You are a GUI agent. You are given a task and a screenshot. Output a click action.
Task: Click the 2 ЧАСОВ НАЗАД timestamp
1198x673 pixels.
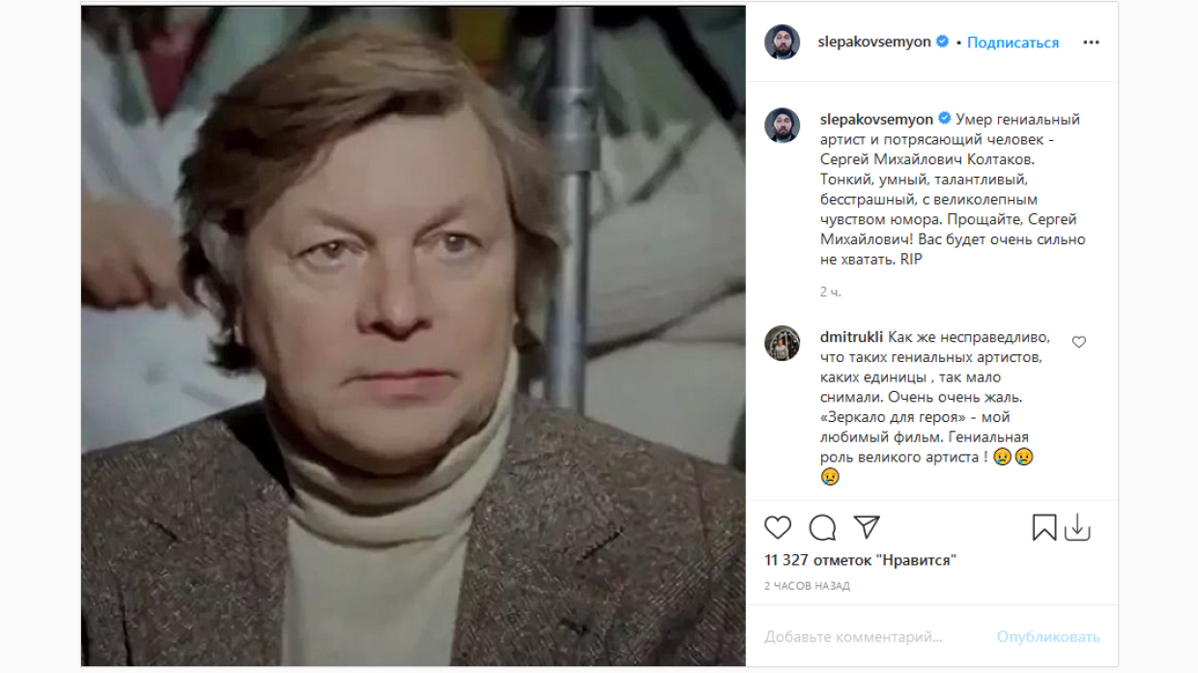pyautogui.click(x=808, y=586)
